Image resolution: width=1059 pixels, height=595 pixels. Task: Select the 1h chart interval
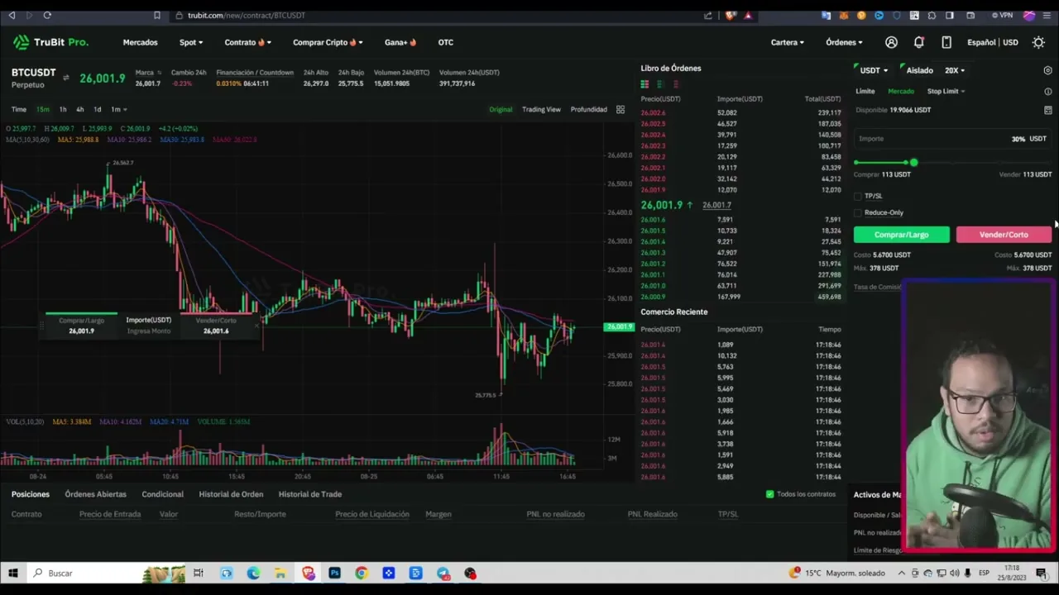pyautogui.click(x=63, y=109)
